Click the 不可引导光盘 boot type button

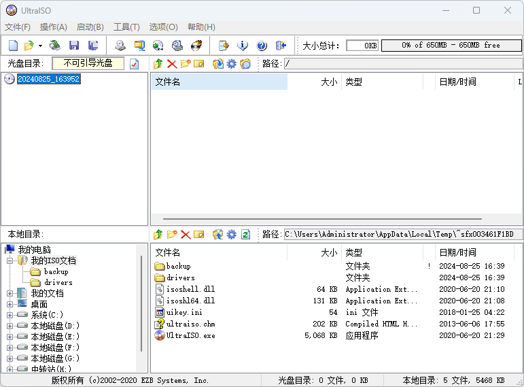coord(88,63)
